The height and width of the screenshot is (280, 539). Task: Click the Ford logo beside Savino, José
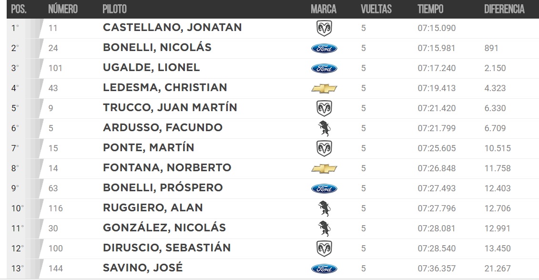point(324,269)
